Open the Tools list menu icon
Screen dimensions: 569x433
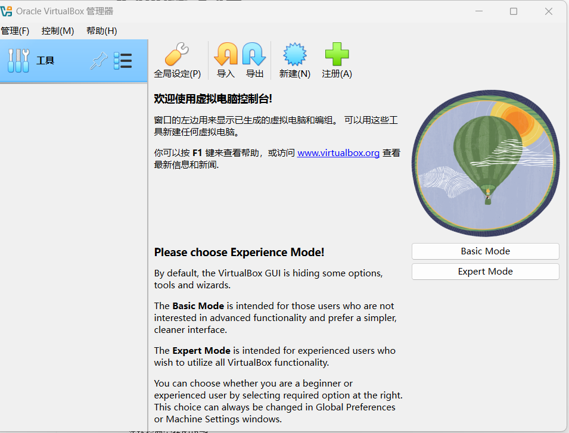123,61
